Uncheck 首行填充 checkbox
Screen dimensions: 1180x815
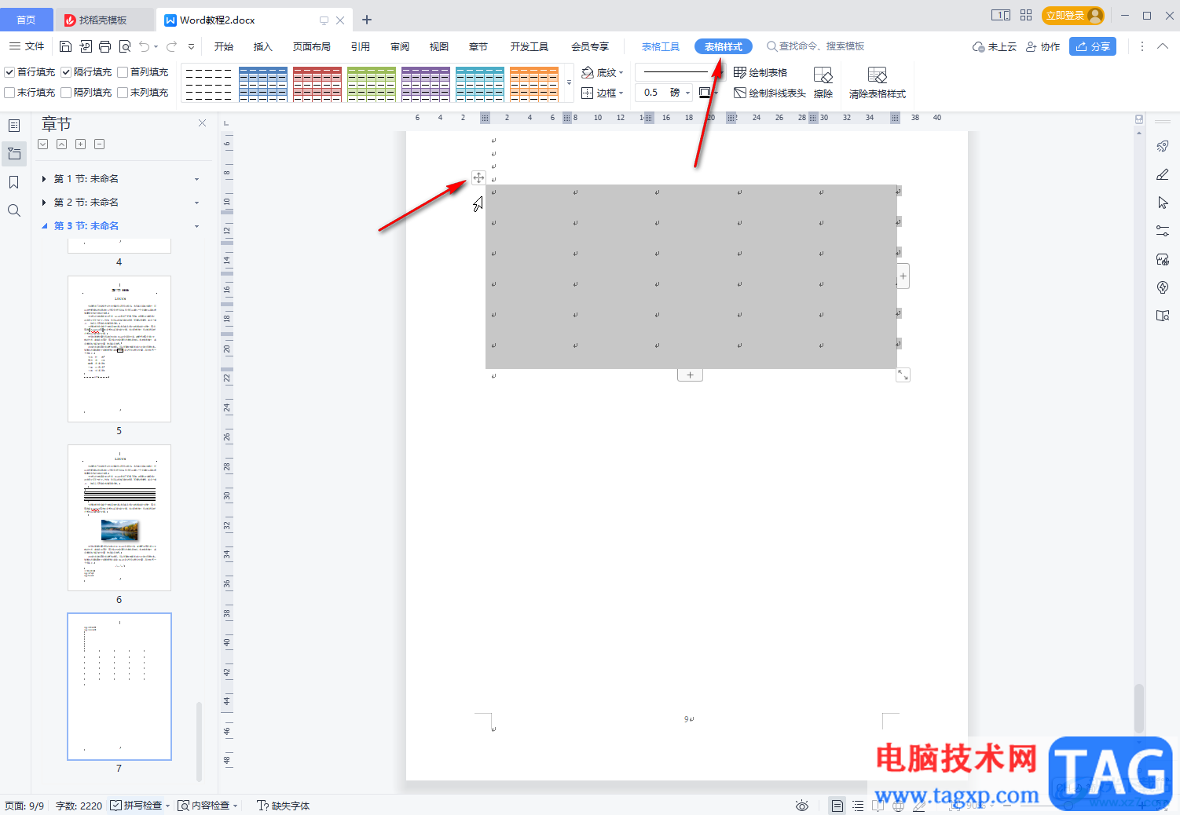tap(9, 72)
